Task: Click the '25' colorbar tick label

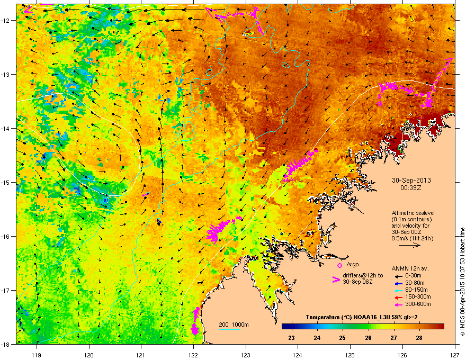Action: click(x=343, y=338)
